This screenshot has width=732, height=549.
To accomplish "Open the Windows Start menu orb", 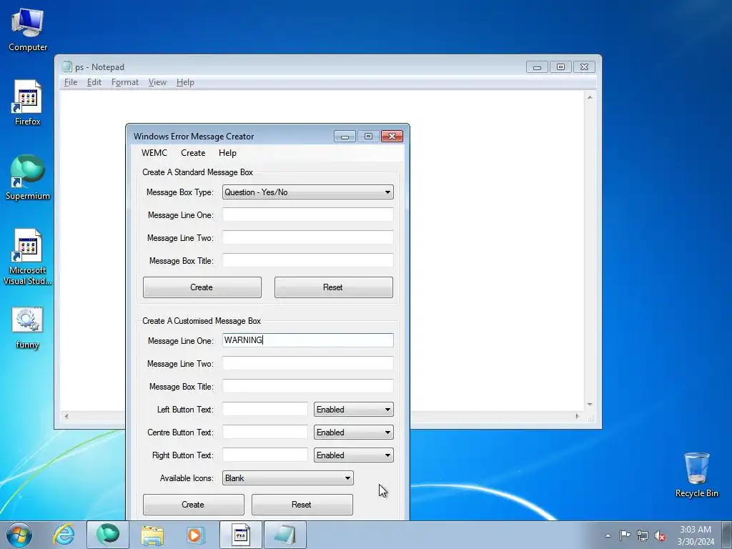I will tap(19, 535).
